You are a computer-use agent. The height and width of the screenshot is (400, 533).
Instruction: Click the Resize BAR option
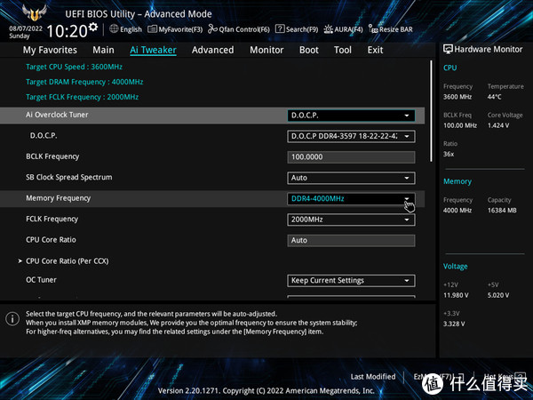pyautogui.click(x=391, y=29)
